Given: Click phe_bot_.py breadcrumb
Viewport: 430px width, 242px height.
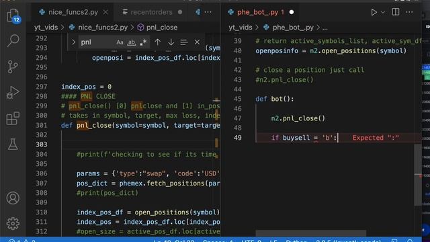Looking at the screenshot, I should coord(293,28).
